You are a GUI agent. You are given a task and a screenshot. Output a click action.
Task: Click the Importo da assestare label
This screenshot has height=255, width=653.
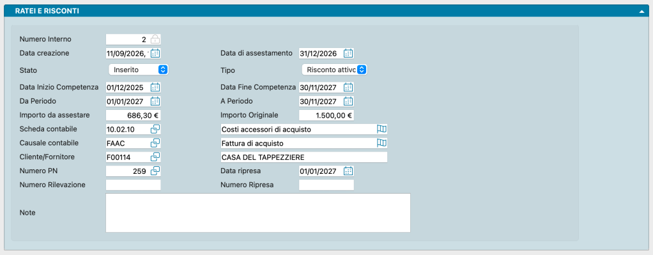pyautogui.click(x=54, y=115)
